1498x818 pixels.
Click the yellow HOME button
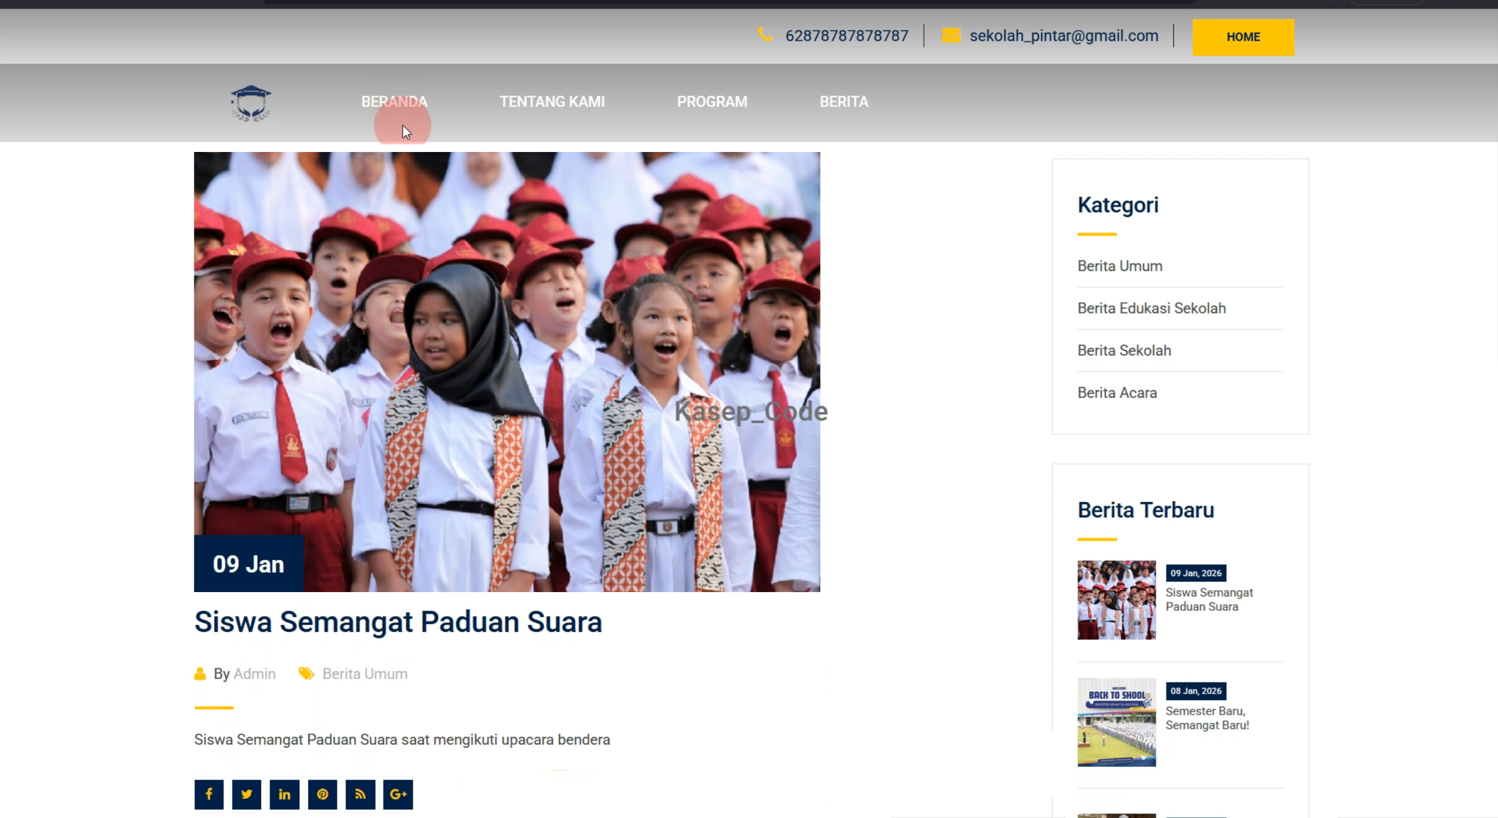pyautogui.click(x=1243, y=37)
